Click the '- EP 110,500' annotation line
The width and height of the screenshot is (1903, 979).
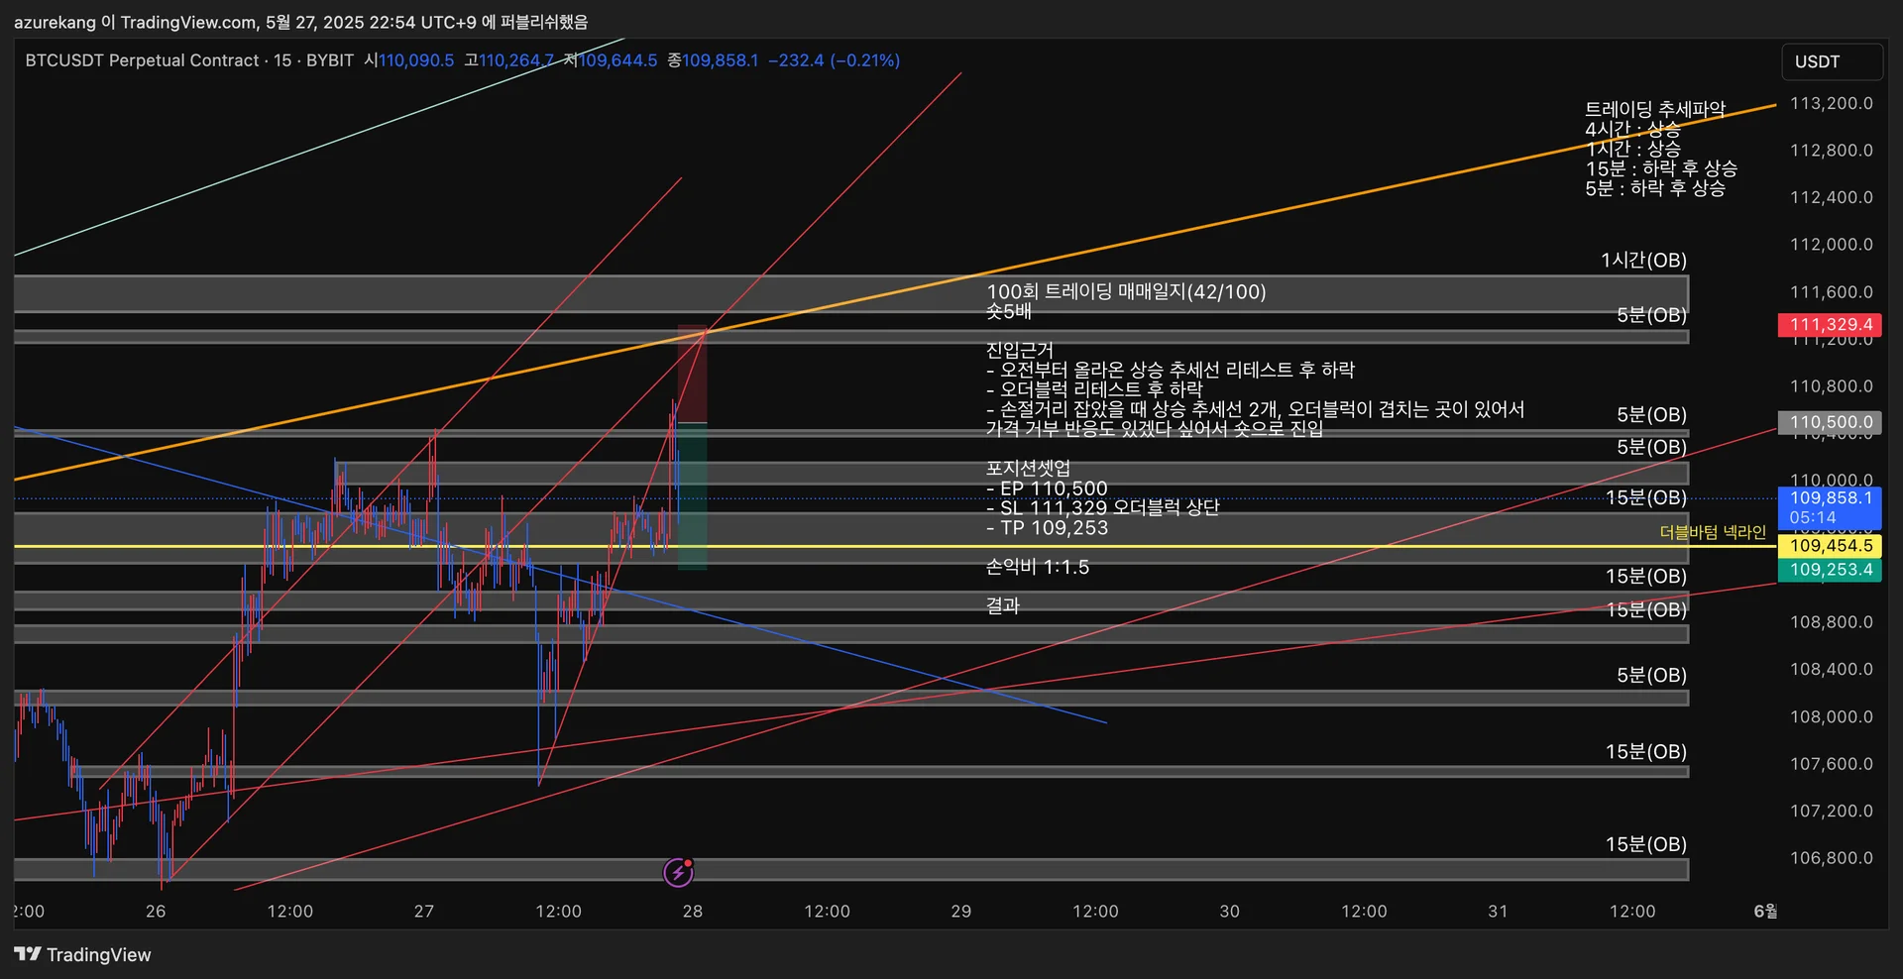pyautogui.click(x=1047, y=489)
